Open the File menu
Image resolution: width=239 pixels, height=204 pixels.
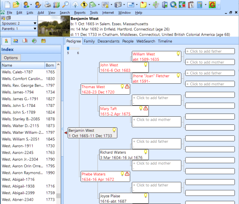(x=9, y=13)
